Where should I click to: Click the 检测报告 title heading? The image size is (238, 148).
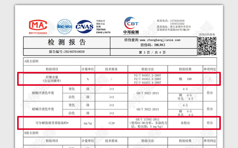click(x=67, y=42)
